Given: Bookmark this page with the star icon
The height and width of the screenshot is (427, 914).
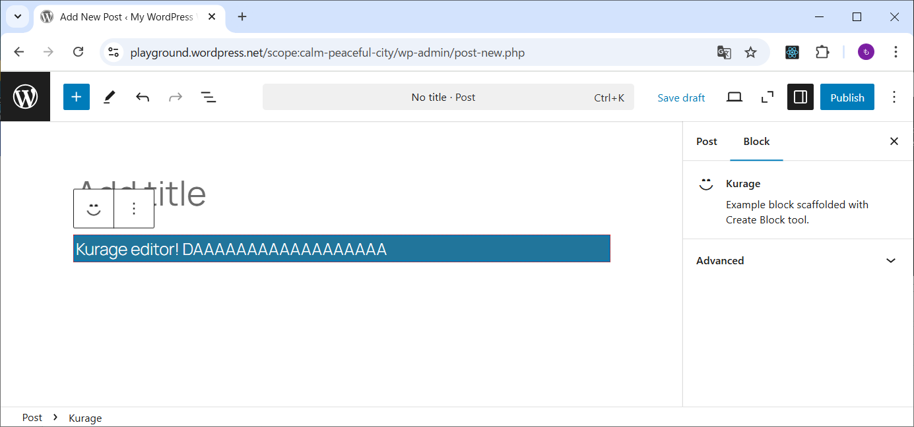Looking at the screenshot, I should coord(750,52).
